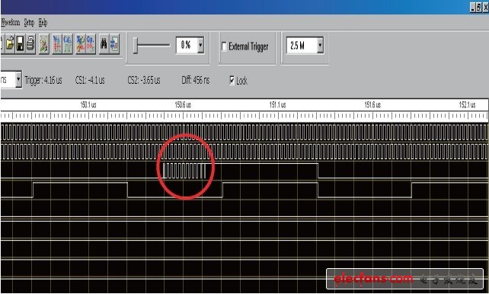Click the binoculars find icon
The height and width of the screenshot is (294, 489).
click(104, 44)
